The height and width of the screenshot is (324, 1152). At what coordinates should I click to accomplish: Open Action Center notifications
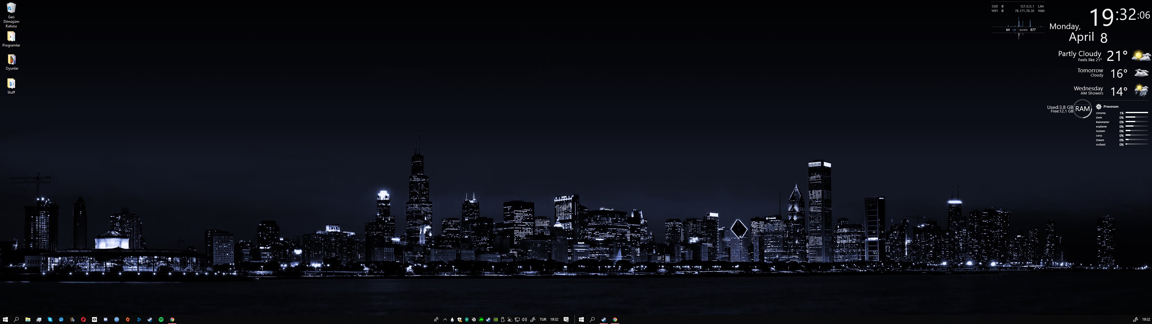pyautogui.click(x=566, y=319)
